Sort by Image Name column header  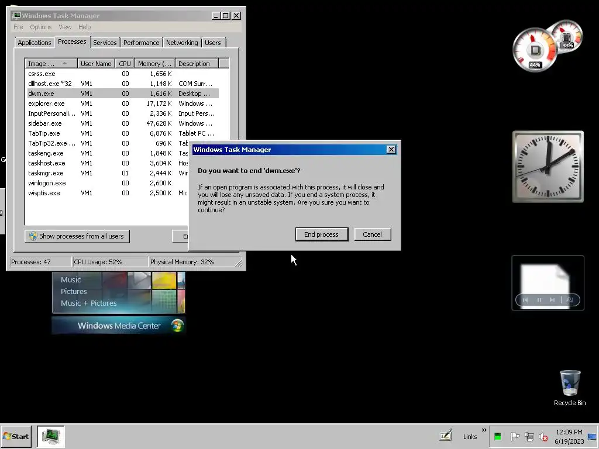(x=51, y=64)
